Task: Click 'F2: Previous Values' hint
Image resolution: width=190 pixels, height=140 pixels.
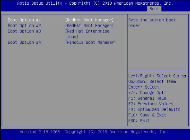Action: tap(151, 104)
